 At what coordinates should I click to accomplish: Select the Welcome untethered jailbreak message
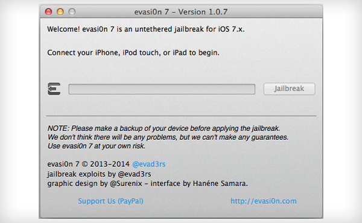(x=145, y=30)
